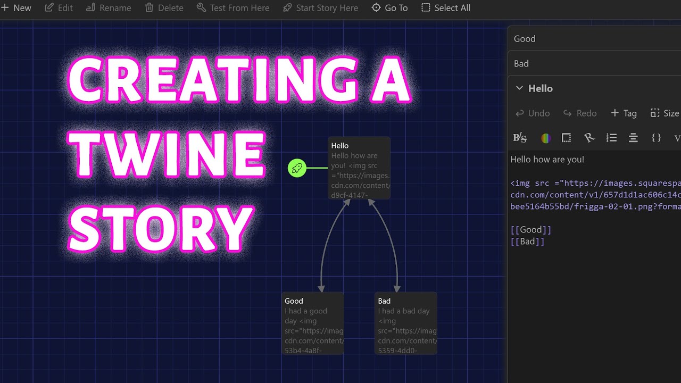Open the Size option for Hello passage
The image size is (681, 383).
pyautogui.click(x=665, y=113)
